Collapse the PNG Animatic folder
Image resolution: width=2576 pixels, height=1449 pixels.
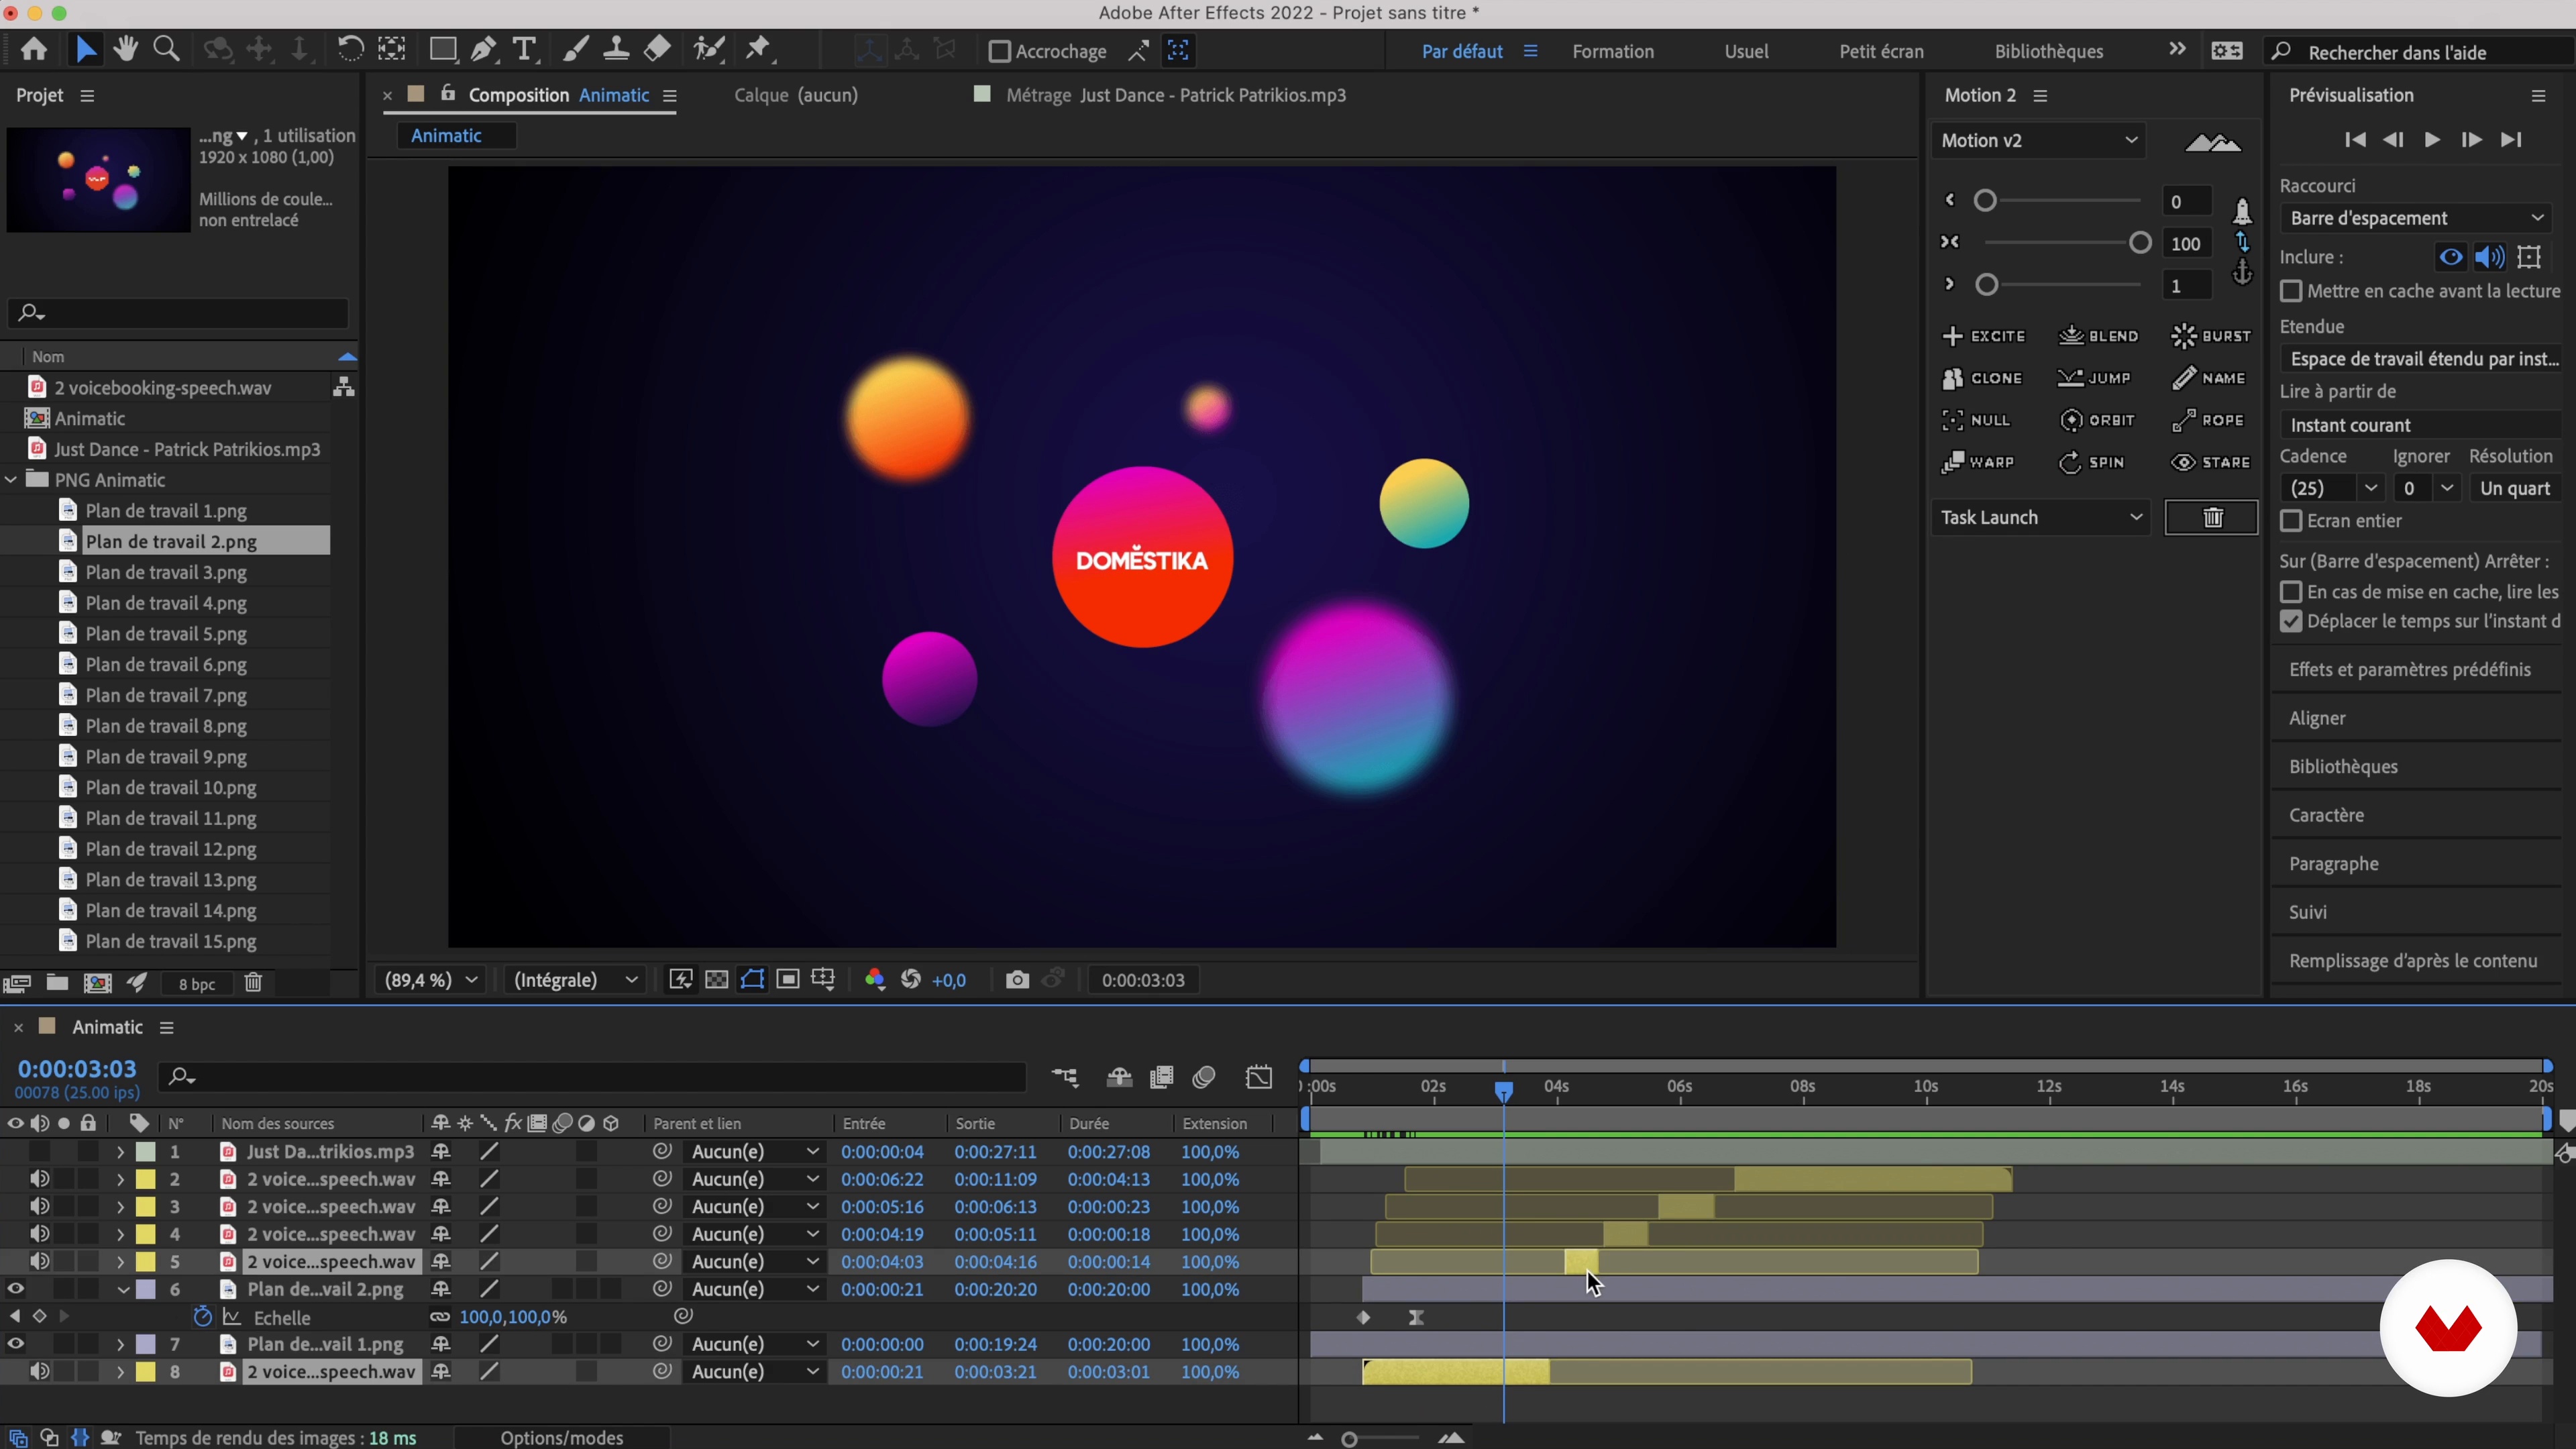pos(11,480)
